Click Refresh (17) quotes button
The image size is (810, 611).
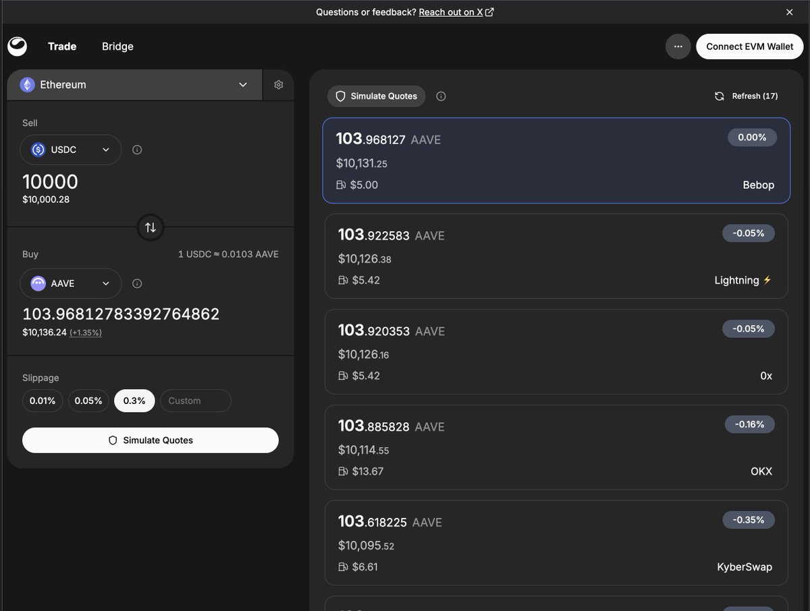[x=747, y=96]
